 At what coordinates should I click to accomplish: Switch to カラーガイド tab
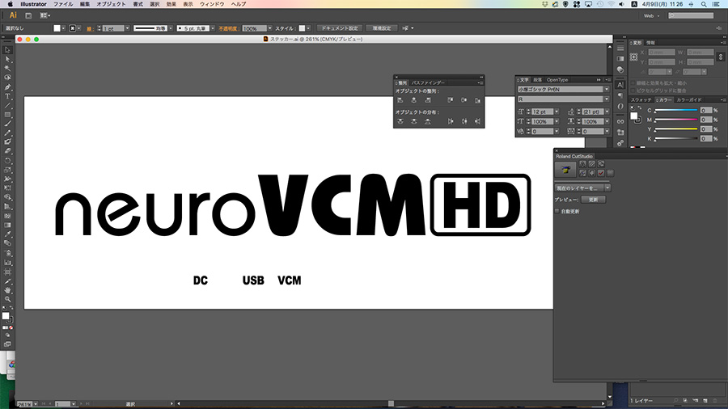tap(689, 99)
